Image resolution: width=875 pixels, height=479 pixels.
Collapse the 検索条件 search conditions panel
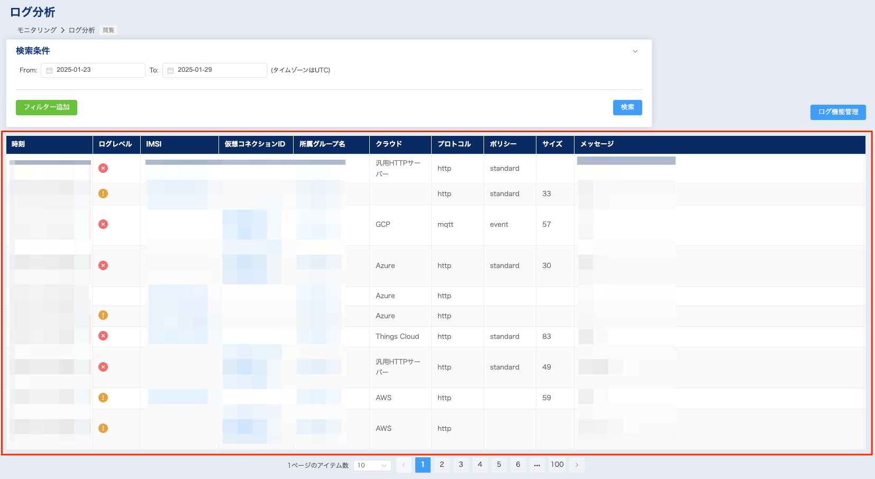tap(635, 51)
